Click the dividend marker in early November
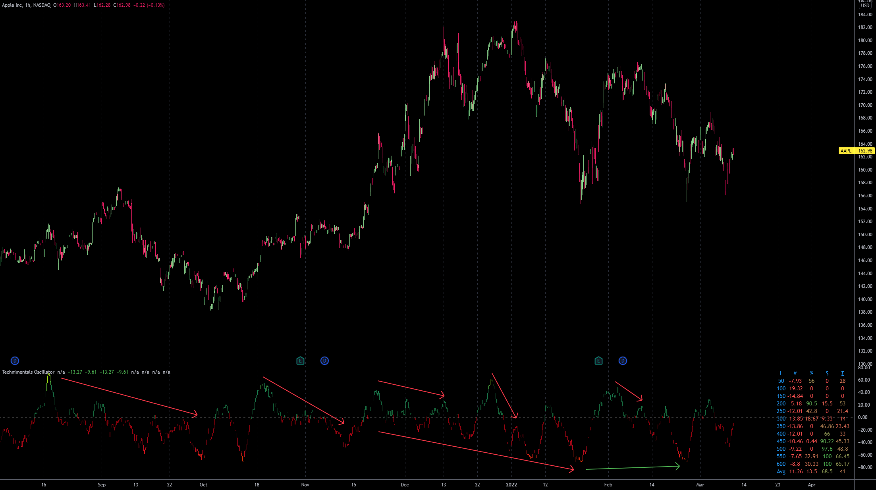This screenshot has height=490, width=876. point(324,361)
